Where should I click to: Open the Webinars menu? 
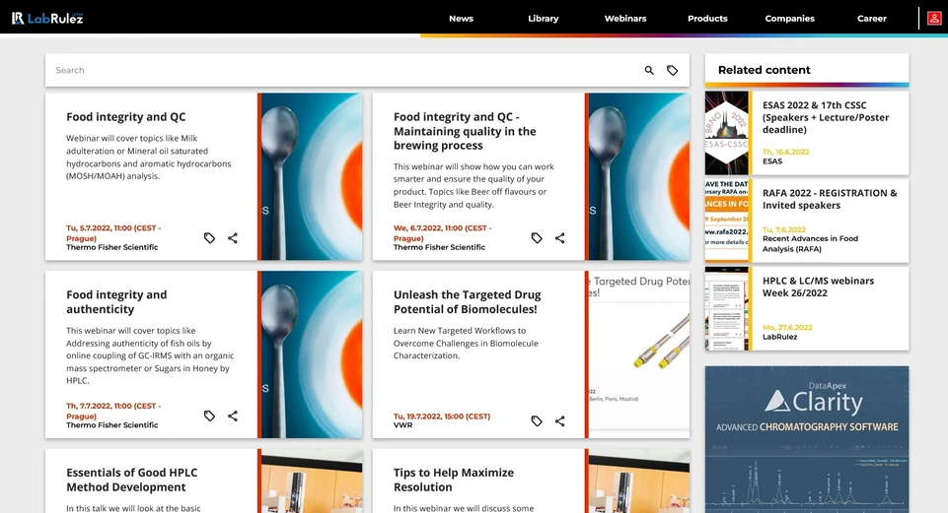click(x=625, y=18)
